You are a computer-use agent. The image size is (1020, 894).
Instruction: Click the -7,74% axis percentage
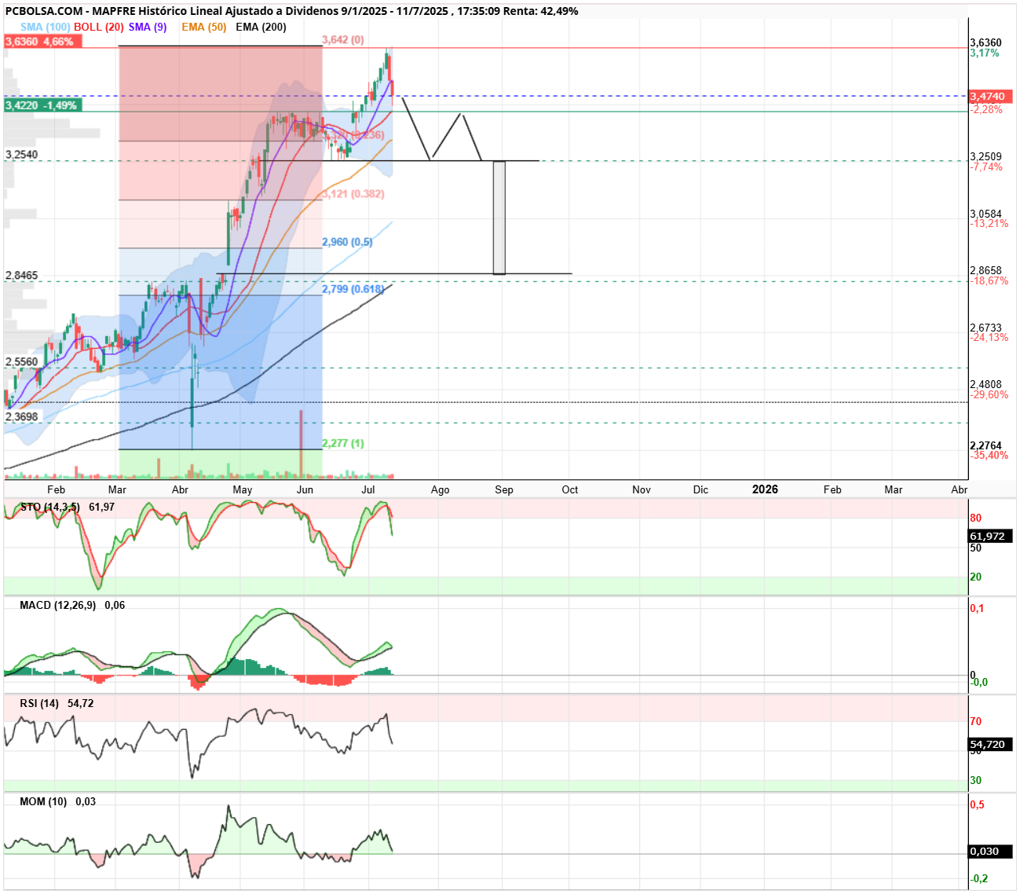[x=986, y=167]
